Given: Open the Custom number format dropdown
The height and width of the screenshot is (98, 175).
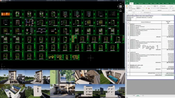Looking at the screenshot, I should click(172, 6).
